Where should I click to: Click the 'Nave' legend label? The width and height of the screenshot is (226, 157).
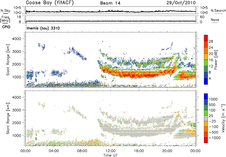[x=215, y=20]
